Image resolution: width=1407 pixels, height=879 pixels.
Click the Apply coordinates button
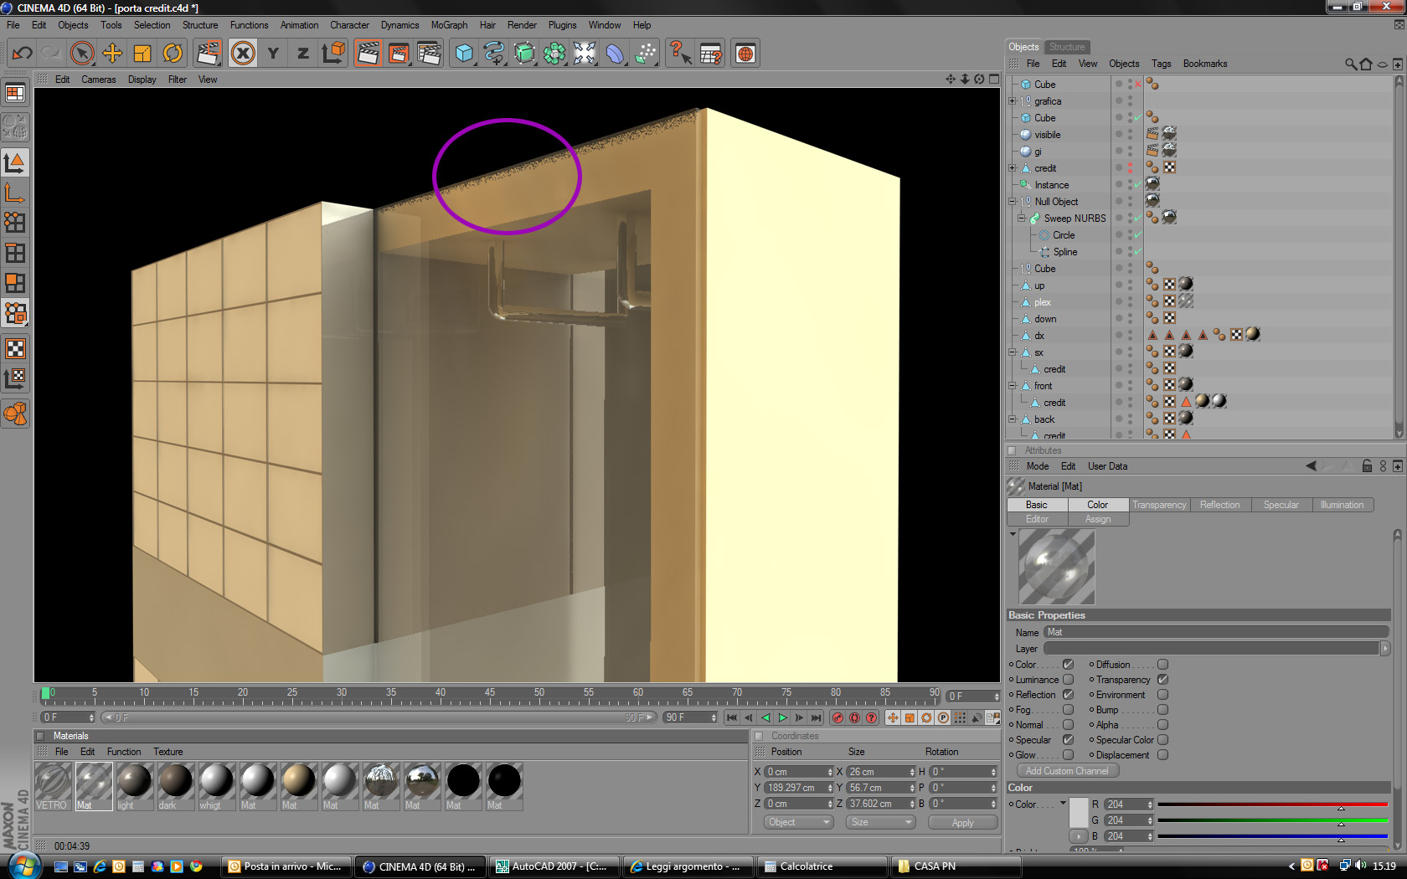click(962, 823)
